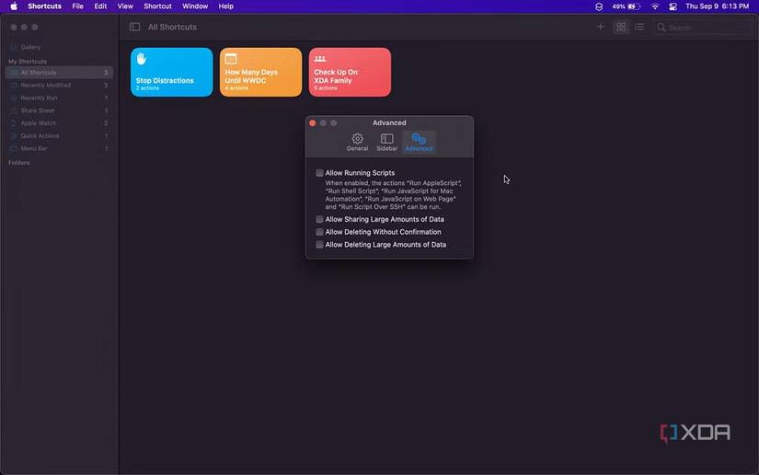The height and width of the screenshot is (475, 759).
Task: Click the My Shortcuts section header
Action: pos(28,62)
